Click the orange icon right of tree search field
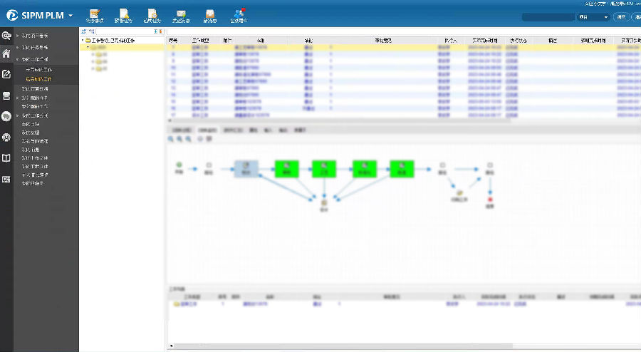The image size is (641, 352). pos(161,31)
